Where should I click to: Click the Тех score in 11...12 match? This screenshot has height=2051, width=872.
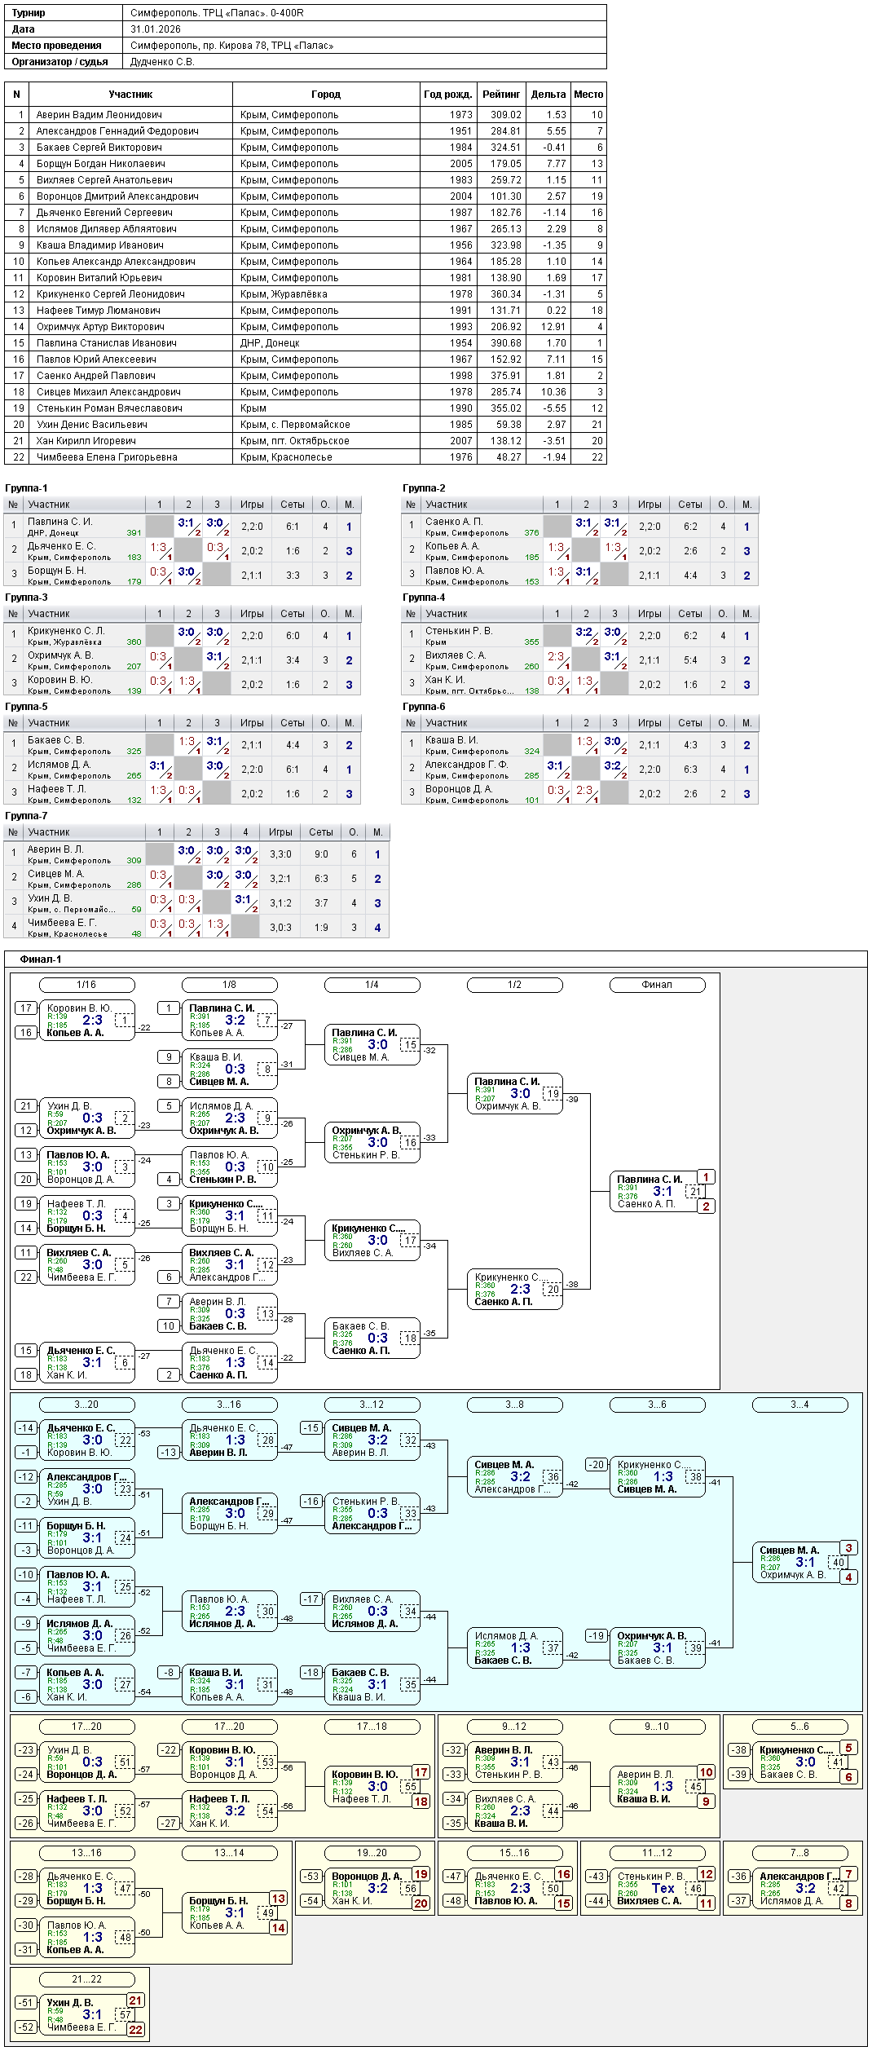coord(663,1888)
